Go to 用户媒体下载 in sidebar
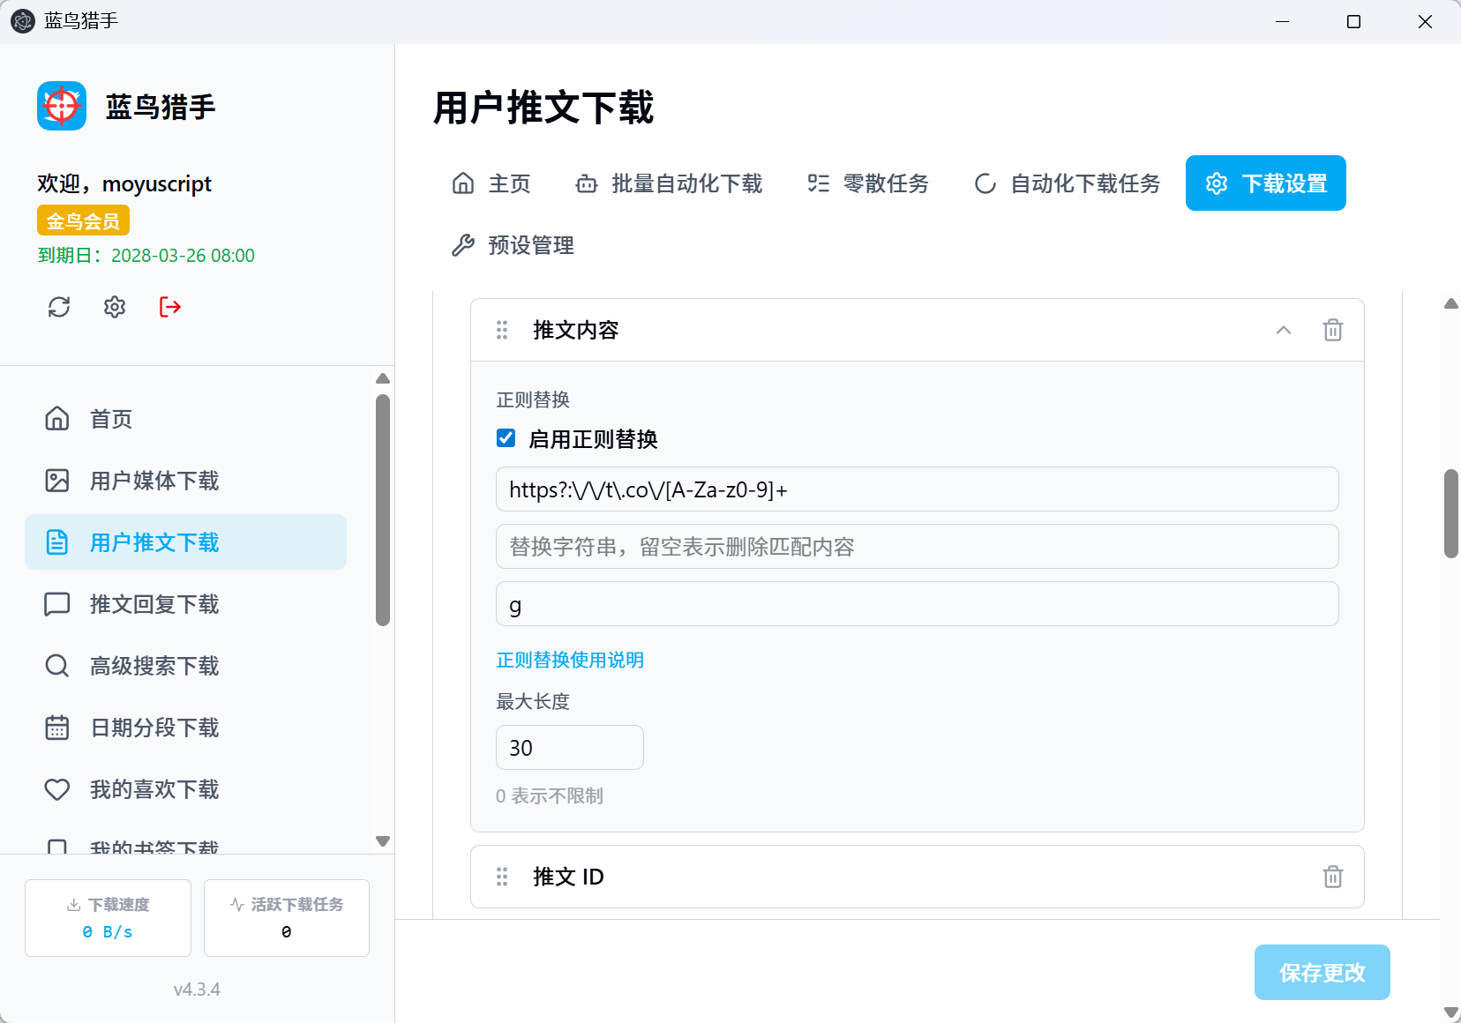Screen dimensions: 1461x1023 point(154,481)
